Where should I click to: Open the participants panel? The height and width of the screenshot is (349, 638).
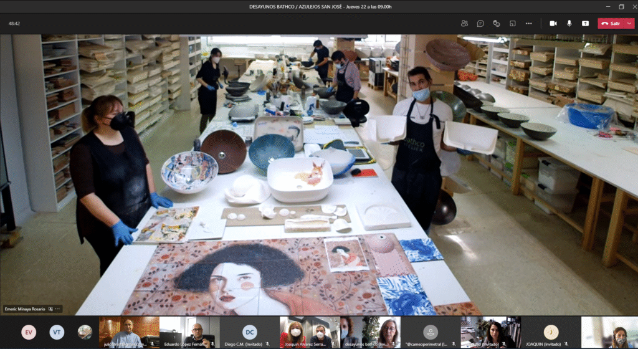pos(464,23)
